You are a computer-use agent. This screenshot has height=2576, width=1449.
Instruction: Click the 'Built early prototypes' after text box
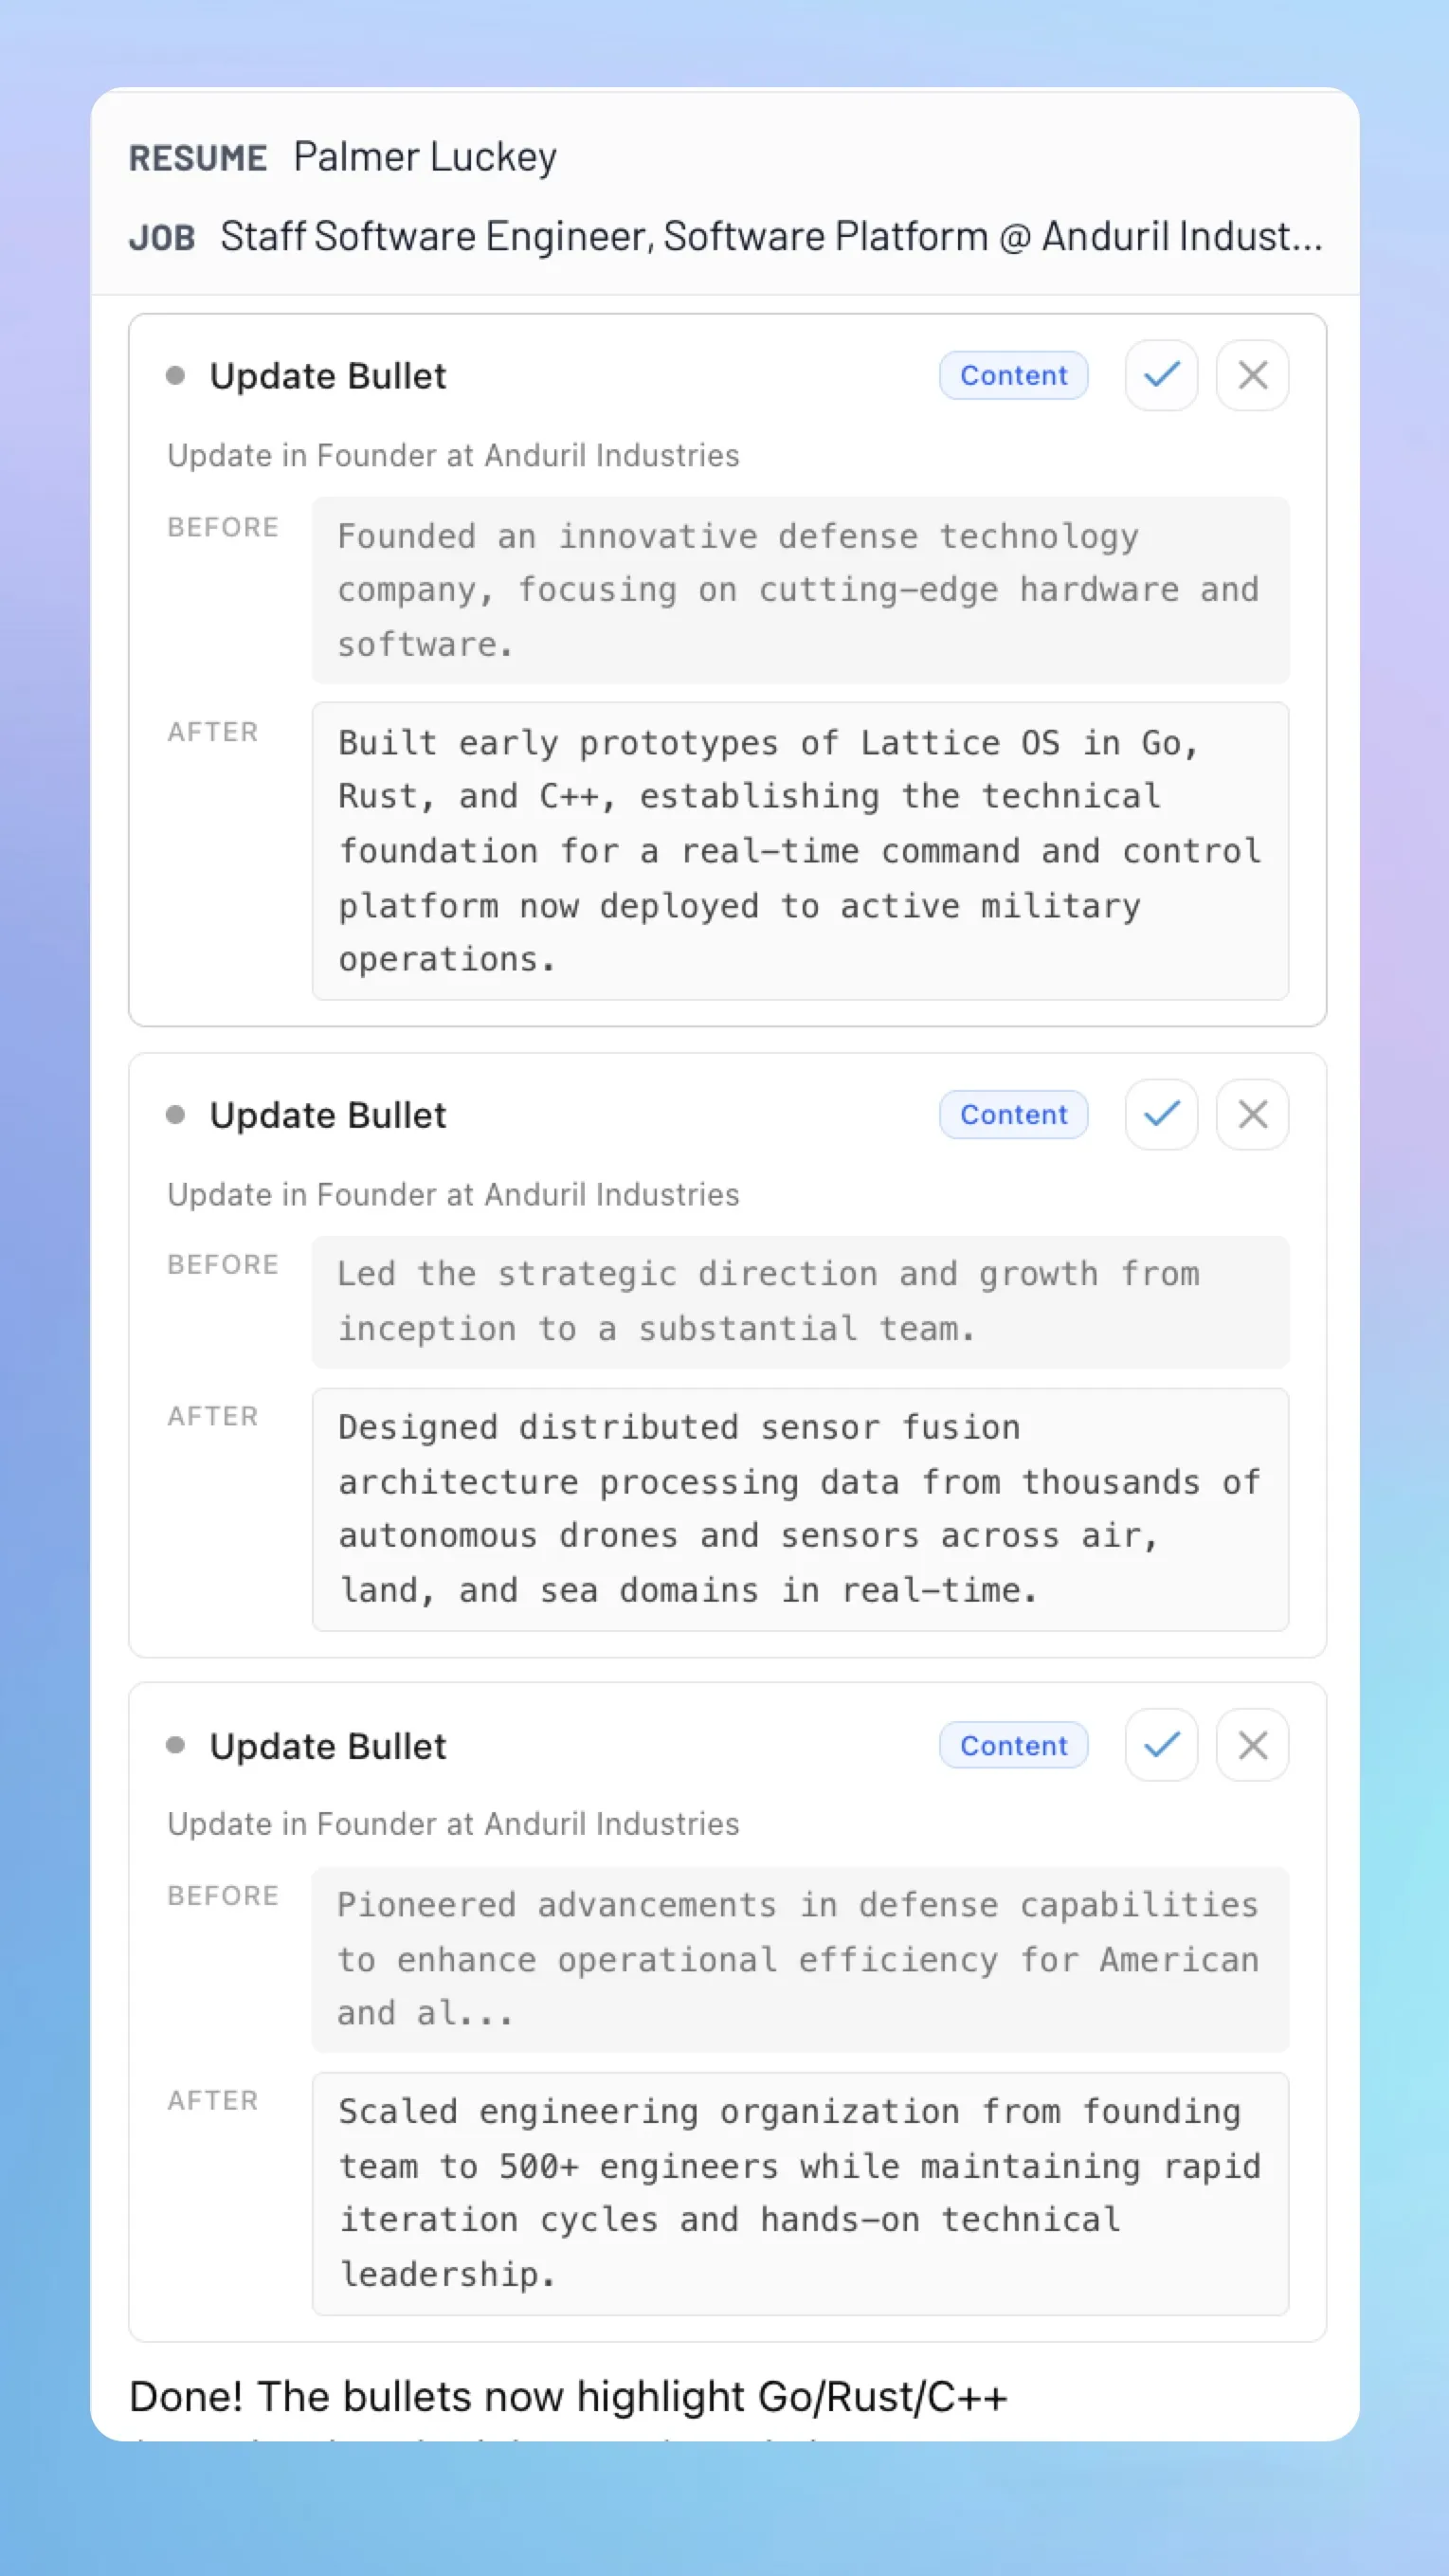click(799, 851)
